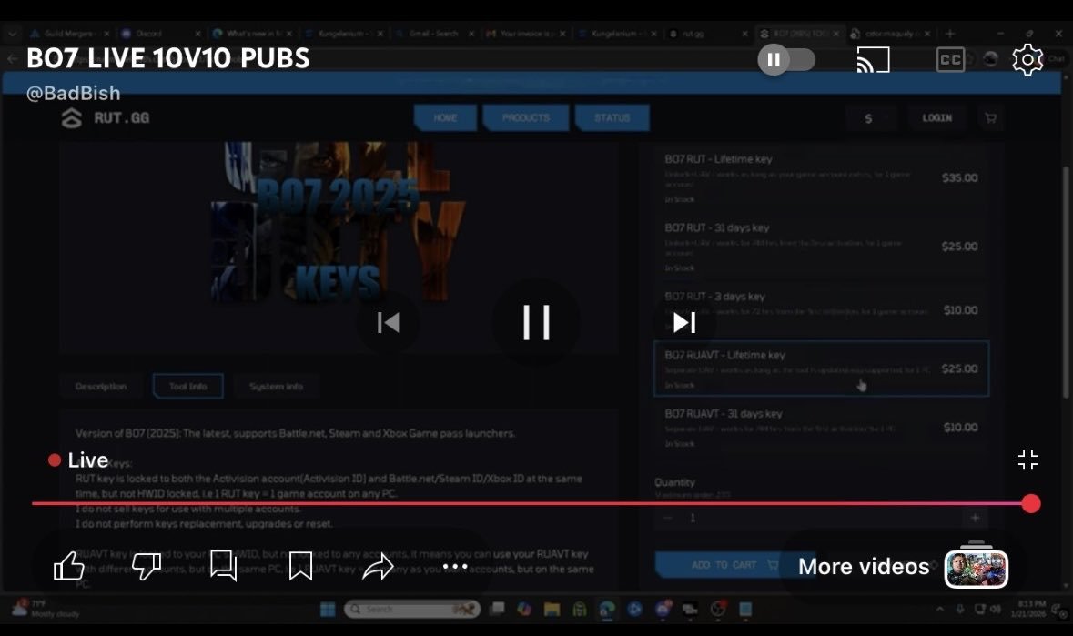
Task: Expand the $ currency dropdown
Action: click(871, 118)
